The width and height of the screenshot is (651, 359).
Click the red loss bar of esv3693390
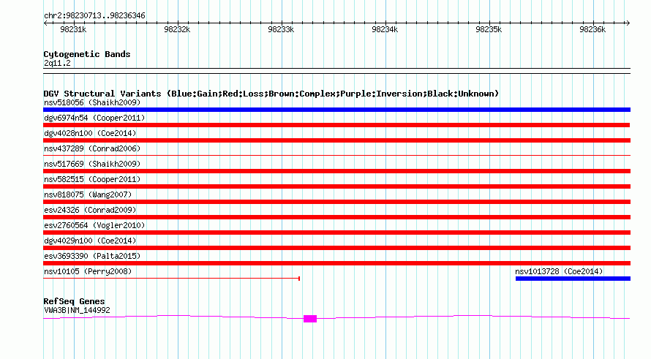point(336,263)
